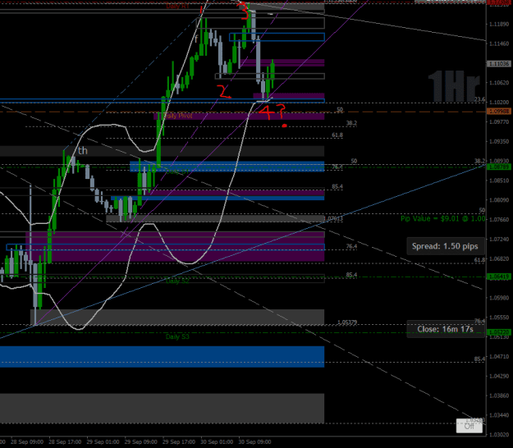Click the Daily R1 label at top

click(x=177, y=6)
